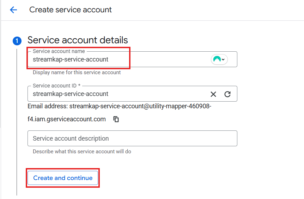The width and height of the screenshot is (304, 199).
Task: Select the 'Display name for this service account' hint
Action: coord(77,72)
